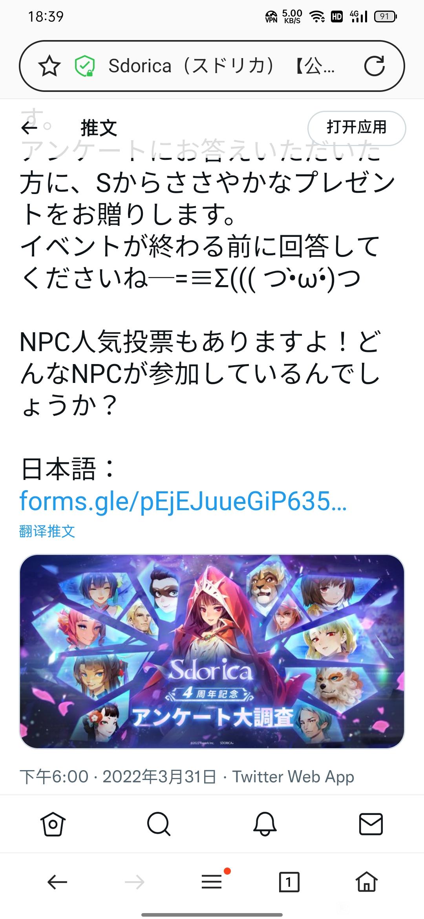Open browser hamburger menu
424x919 pixels.
tap(212, 882)
